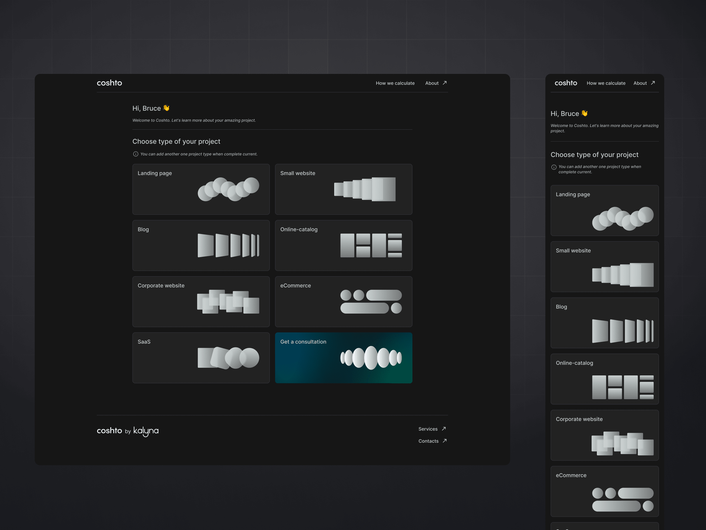706x530 pixels.
Task: Click 'Welcome to Coshto' subtitle in desktop view
Action: (x=194, y=120)
